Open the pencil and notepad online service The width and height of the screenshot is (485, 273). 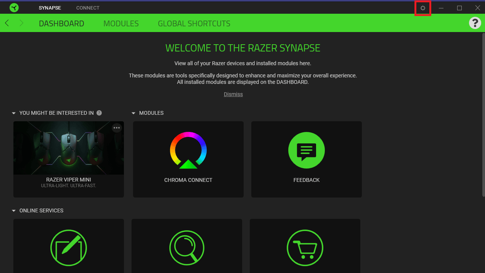pos(69,248)
